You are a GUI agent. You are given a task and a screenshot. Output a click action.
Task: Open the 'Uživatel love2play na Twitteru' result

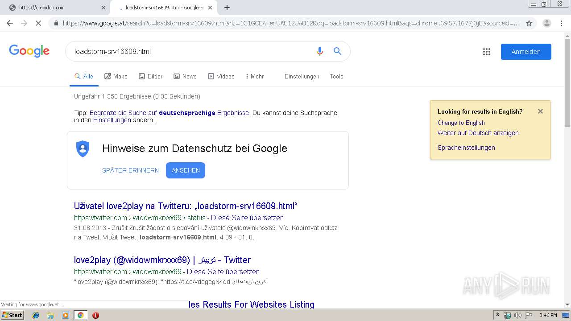click(x=186, y=206)
